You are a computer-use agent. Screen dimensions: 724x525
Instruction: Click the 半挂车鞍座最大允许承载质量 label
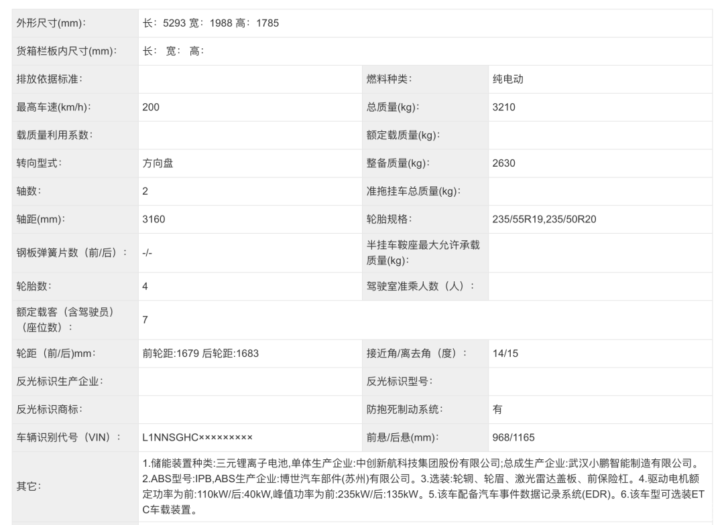tap(422, 252)
